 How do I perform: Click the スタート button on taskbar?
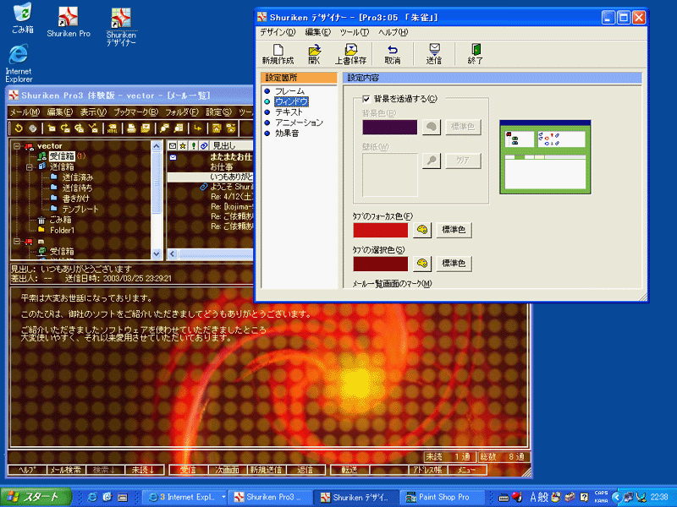tap(36, 497)
